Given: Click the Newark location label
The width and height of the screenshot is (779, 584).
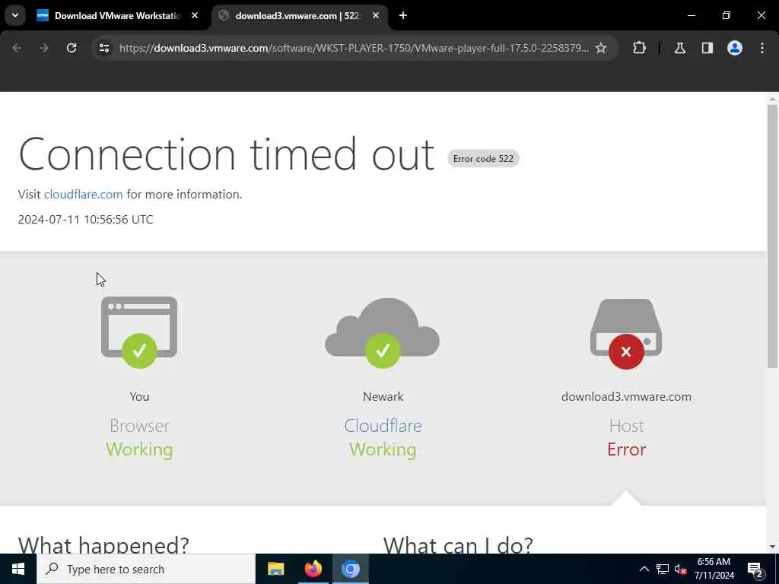Looking at the screenshot, I should (383, 397).
